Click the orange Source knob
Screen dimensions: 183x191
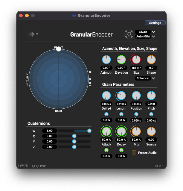151,131
